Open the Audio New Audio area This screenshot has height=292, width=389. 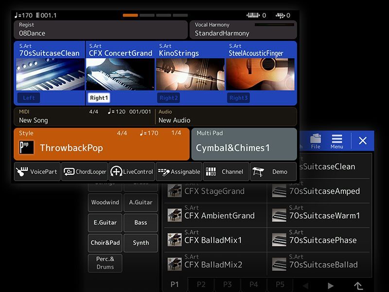pyautogui.click(x=226, y=116)
